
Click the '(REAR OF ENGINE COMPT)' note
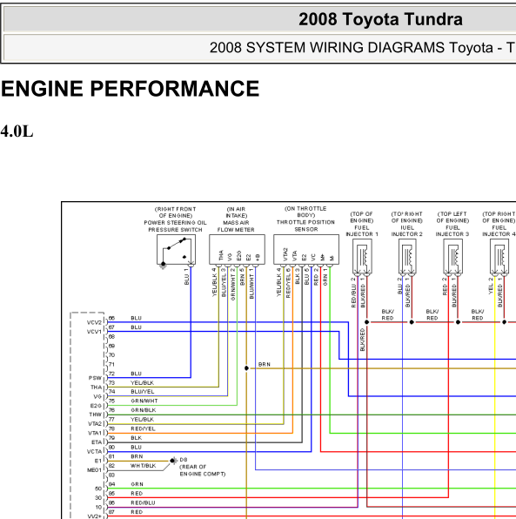pyautogui.click(x=203, y=470)
